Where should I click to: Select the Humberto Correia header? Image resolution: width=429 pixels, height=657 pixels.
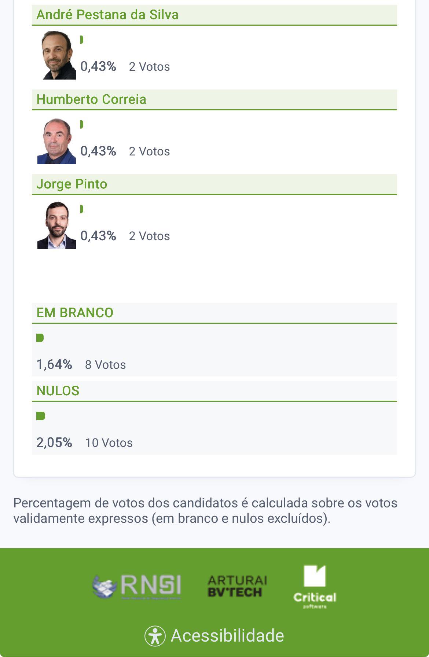(x=214, y=99)
